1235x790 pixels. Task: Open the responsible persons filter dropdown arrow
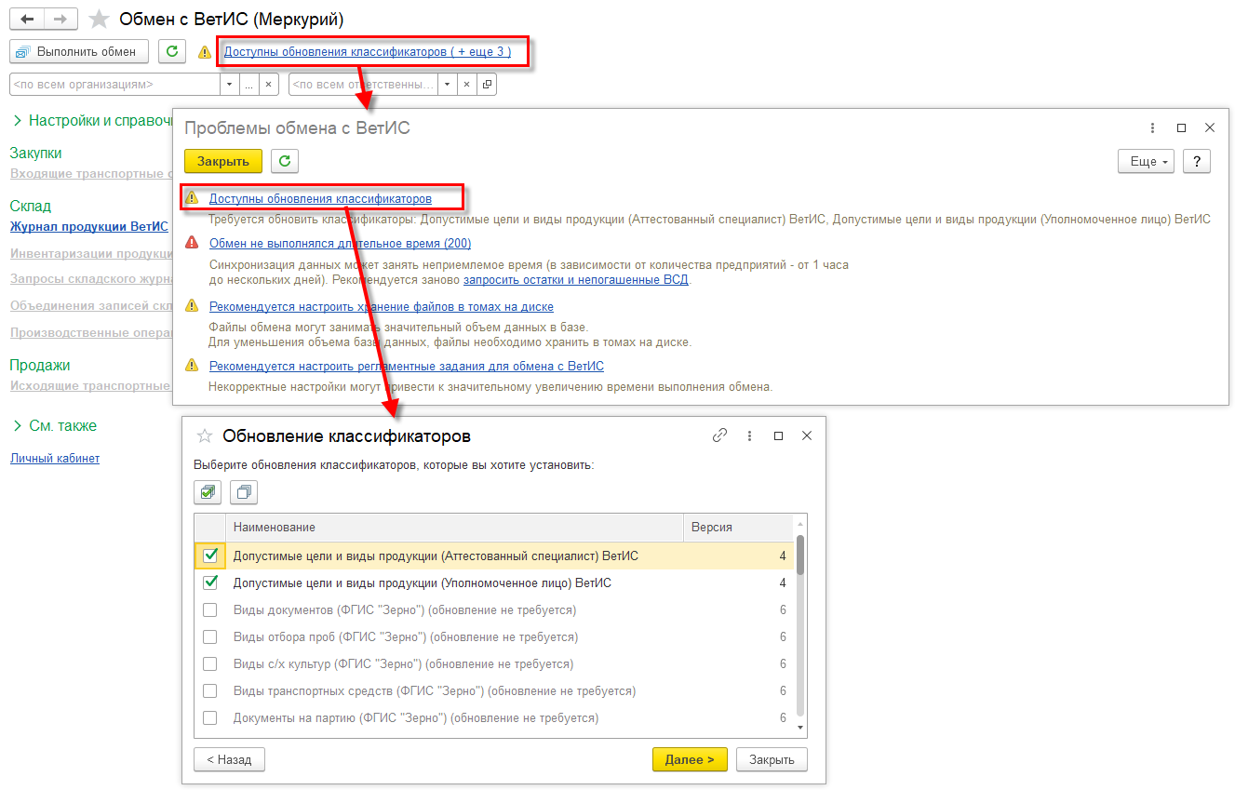[448, 84]
